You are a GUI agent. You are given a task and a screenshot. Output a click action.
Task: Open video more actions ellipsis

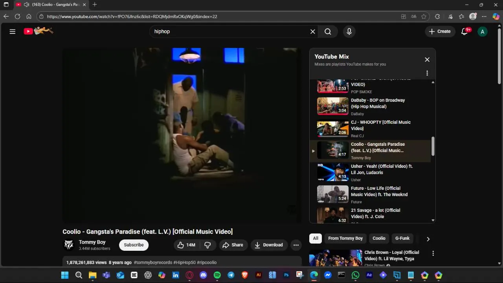click(x=296, y=245)
